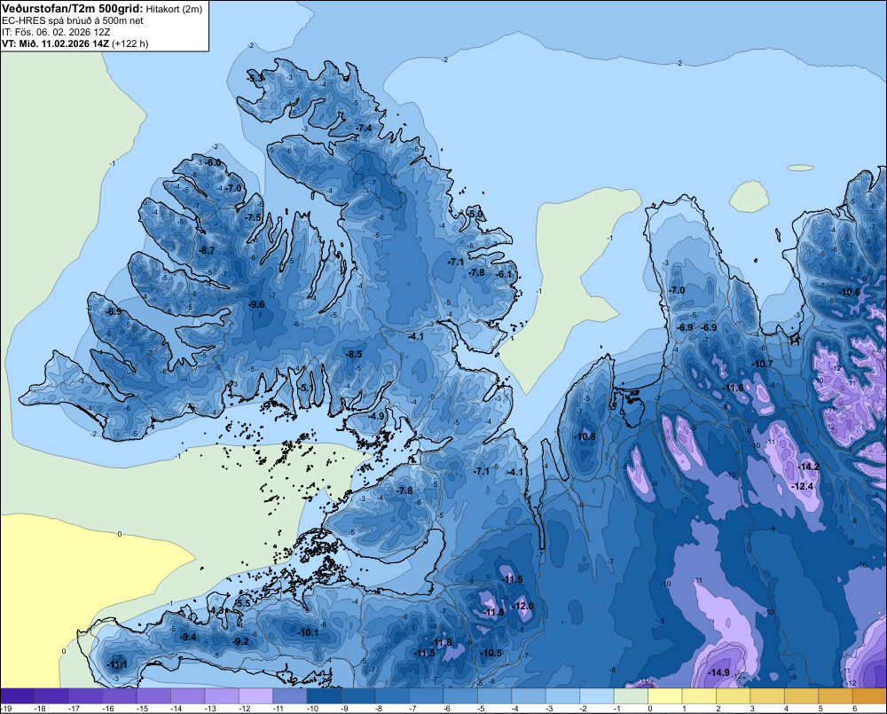Click the legend color between -10 and -9
887x714 pixels.
(324, 696)
